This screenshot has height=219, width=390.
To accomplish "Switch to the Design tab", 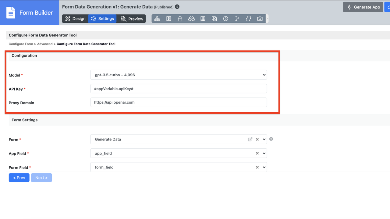I will pyautogui.click(x=75, y=19).
